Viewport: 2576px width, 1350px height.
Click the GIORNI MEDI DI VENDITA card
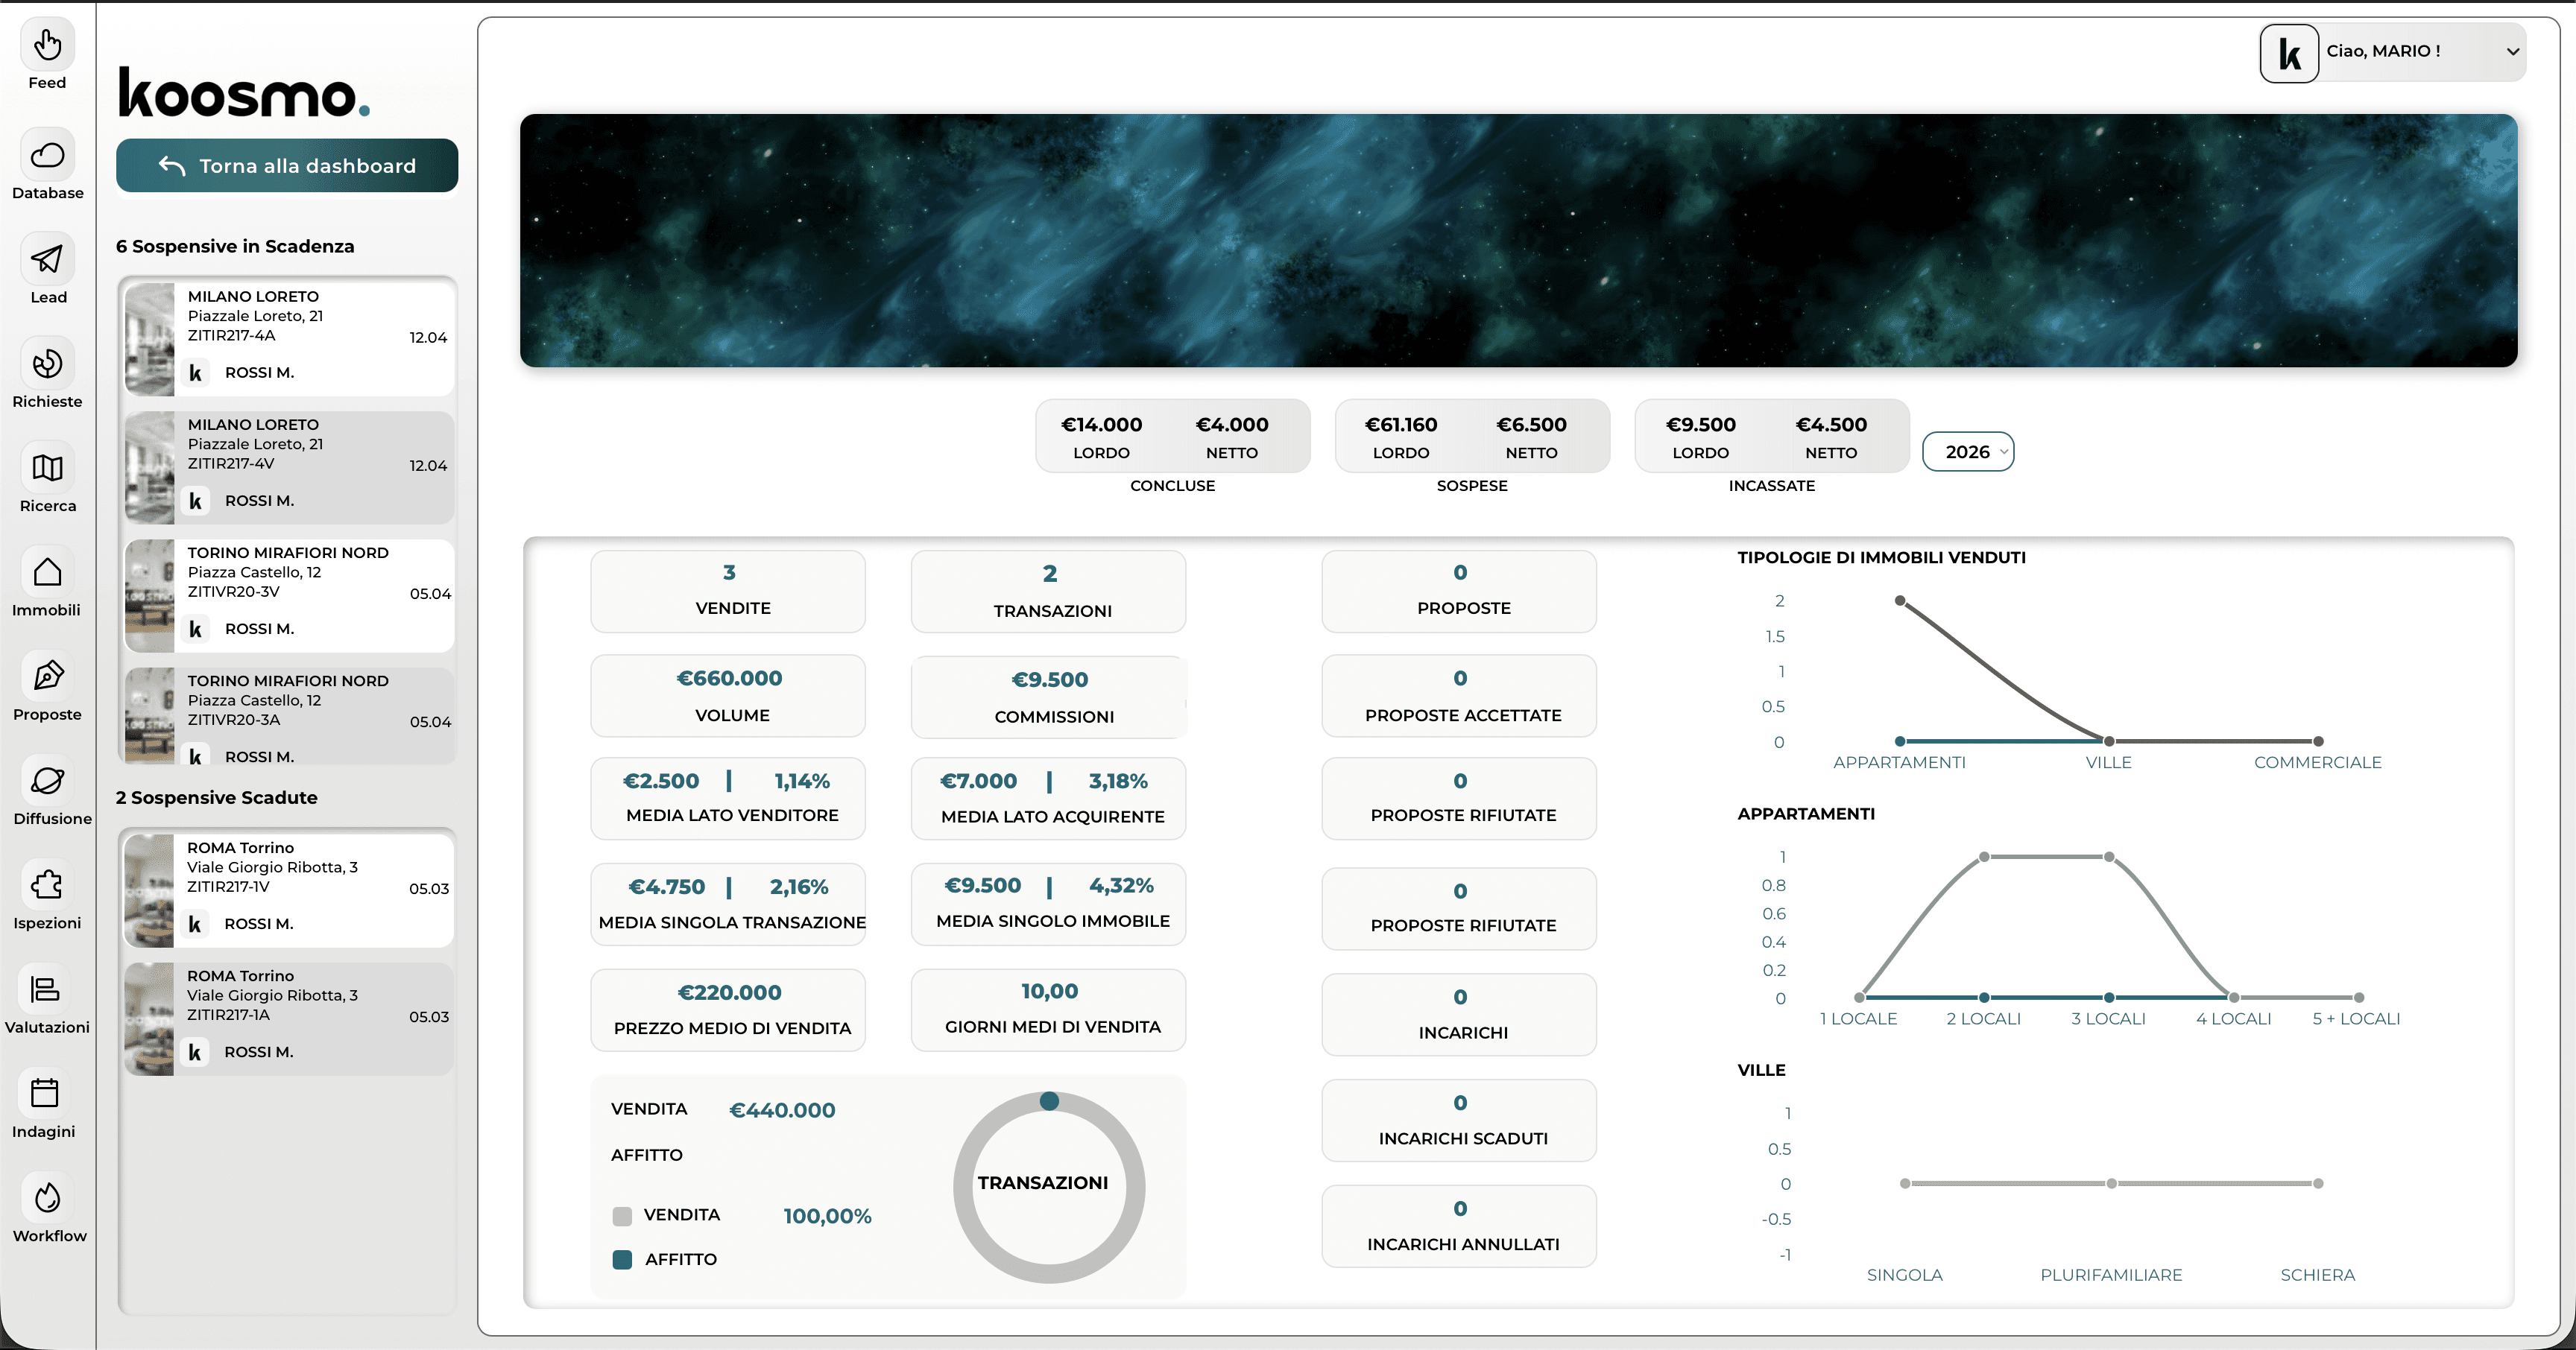[1048, 1010]
